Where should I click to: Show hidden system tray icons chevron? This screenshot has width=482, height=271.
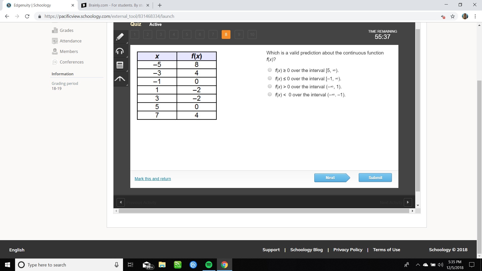pyautogui.click(x=418, y=265)
